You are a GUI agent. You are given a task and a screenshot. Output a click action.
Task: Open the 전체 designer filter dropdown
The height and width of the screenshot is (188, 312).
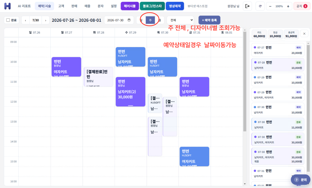pos(180,20)
